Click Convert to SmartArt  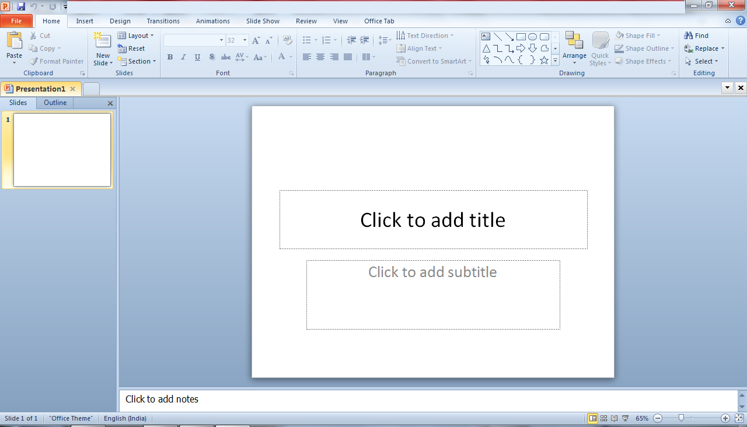(x=434, y=61)
